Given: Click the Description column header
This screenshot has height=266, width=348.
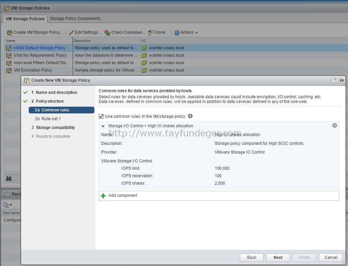Looking at the screenshot, I should pos(106,41).
